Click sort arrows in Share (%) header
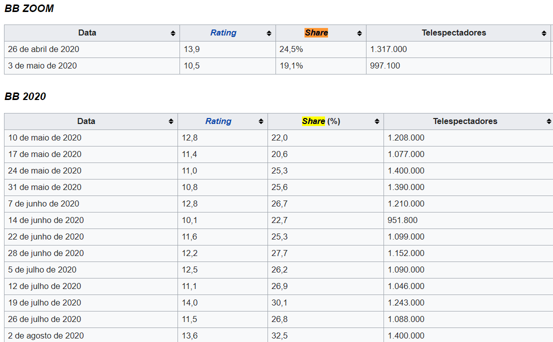The width and height of the screenshot is (553, 342). pyautogui.click(x=377, y=121)
